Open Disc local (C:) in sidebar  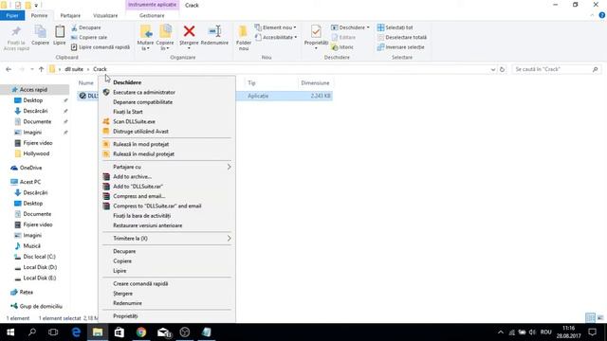tap(39, 257)
